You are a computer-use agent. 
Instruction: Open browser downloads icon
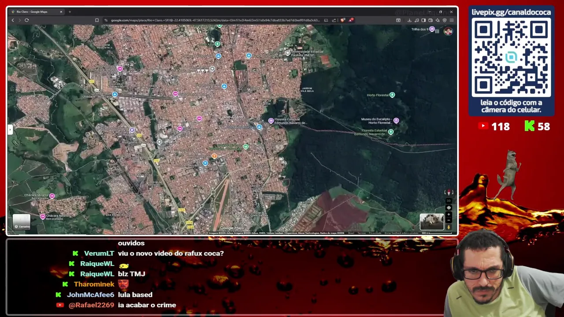click(x=410, y=20)
